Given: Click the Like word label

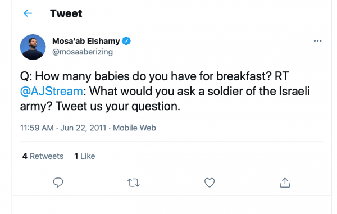Looking at the screenshot, I should (88, 156).
